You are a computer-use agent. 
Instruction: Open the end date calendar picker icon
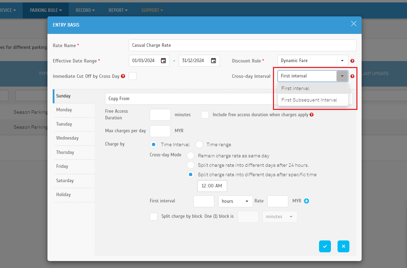pos(213,61)
